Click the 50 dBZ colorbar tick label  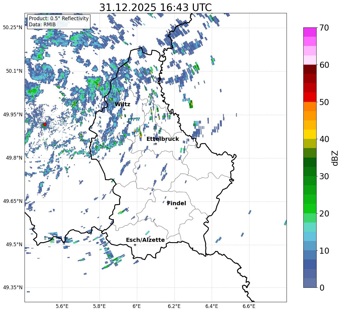point(324,102)
